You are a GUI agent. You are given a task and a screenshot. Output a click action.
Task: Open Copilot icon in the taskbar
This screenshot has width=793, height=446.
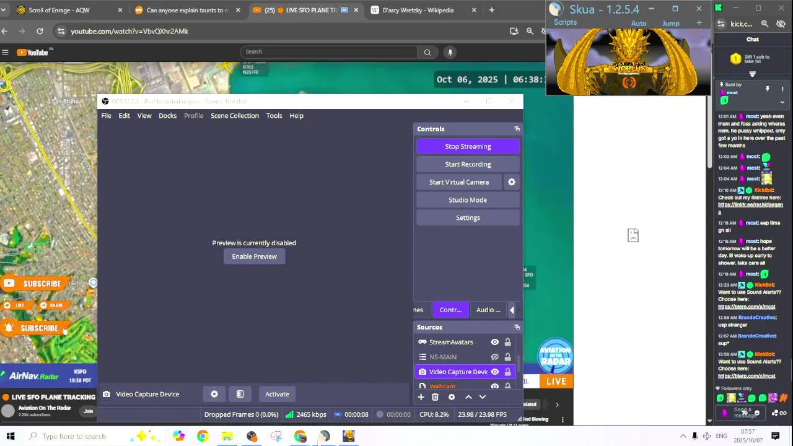point(178,436)
